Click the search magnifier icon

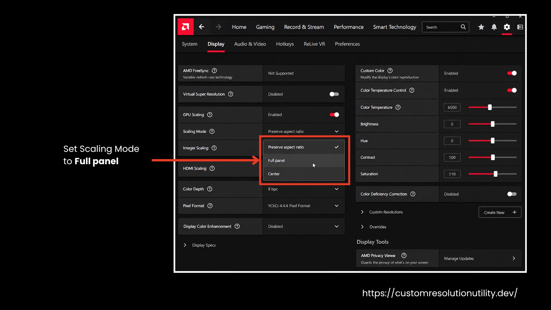(x=463, y=27)
